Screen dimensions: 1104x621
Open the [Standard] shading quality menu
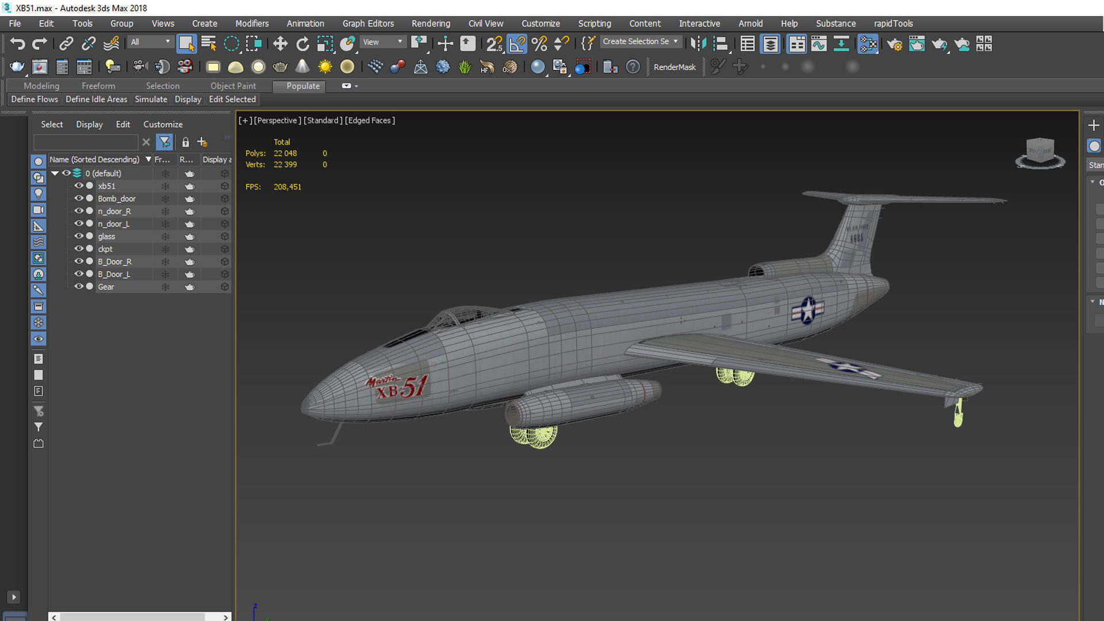pos(323,120)
